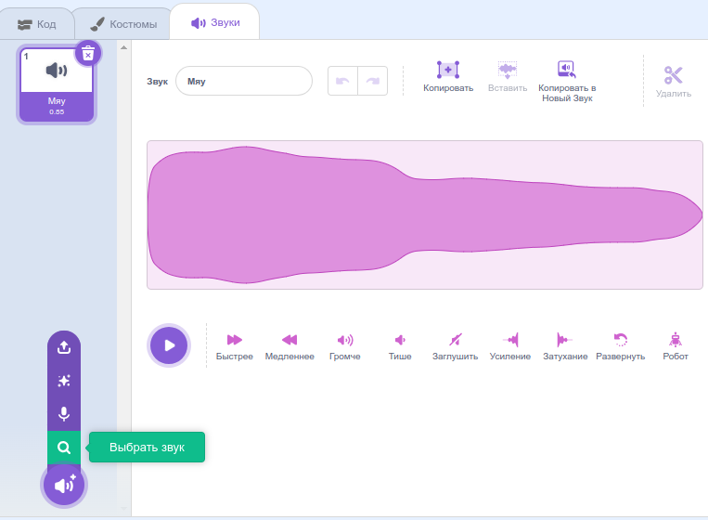Upload a sound file from computer
This screenshot has width=708, height=520.
(x=64, y=347)
